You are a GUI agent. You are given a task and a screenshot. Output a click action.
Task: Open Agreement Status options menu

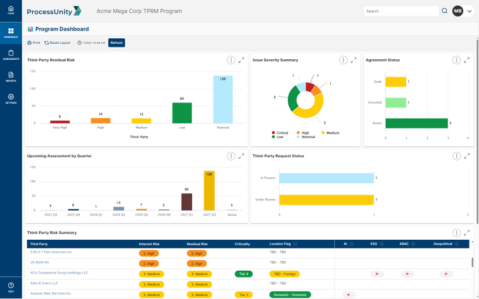click(x=456, y=60)
